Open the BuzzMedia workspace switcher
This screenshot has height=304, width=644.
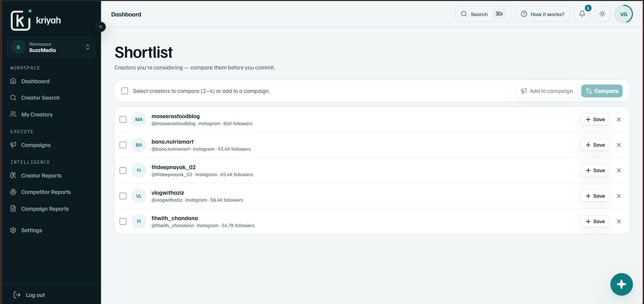(51, 47)
